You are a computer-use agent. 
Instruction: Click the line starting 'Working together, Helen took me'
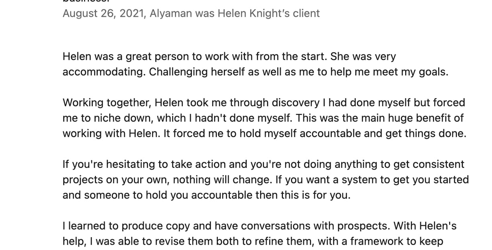point(264,103)
